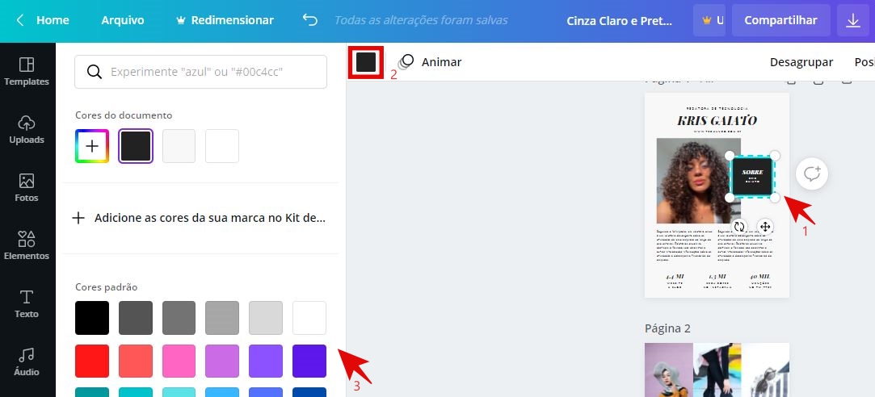The image size is (875, 397).
Task: Click the "Cores do documento" heading
Action: click(124, 115)
